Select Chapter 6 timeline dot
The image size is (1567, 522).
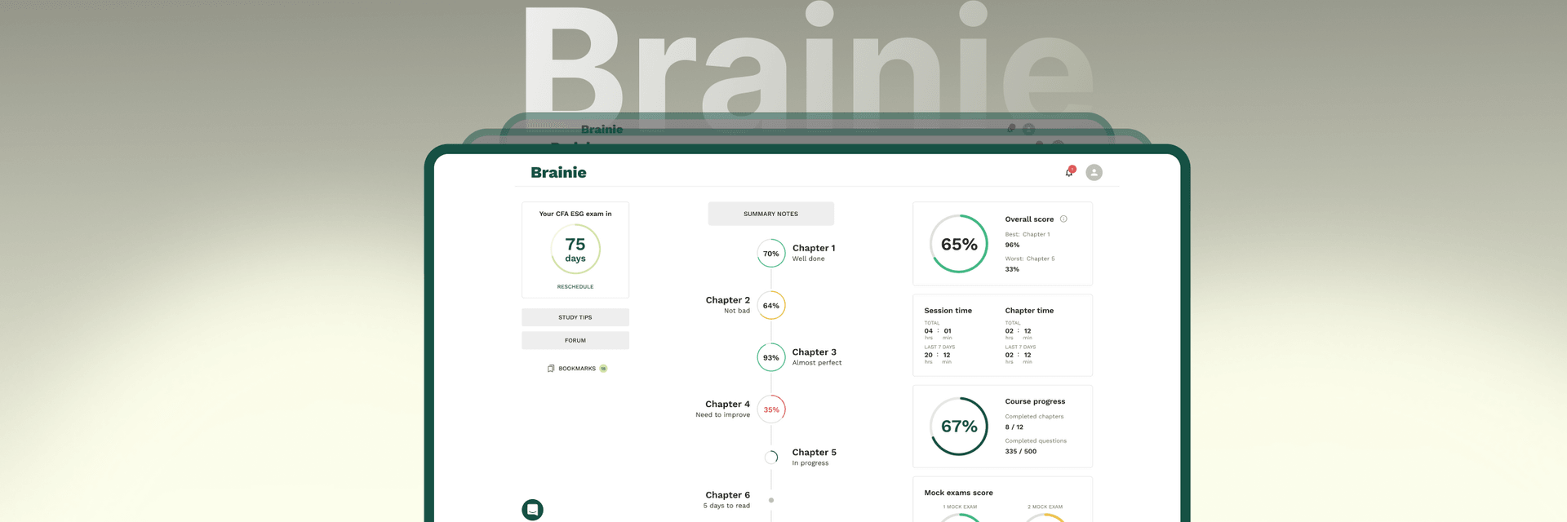[771, 500]
